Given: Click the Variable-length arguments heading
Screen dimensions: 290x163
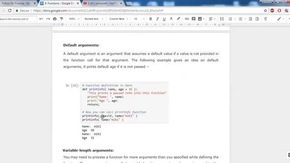Looking at the screenshot, I should [88, 150].
